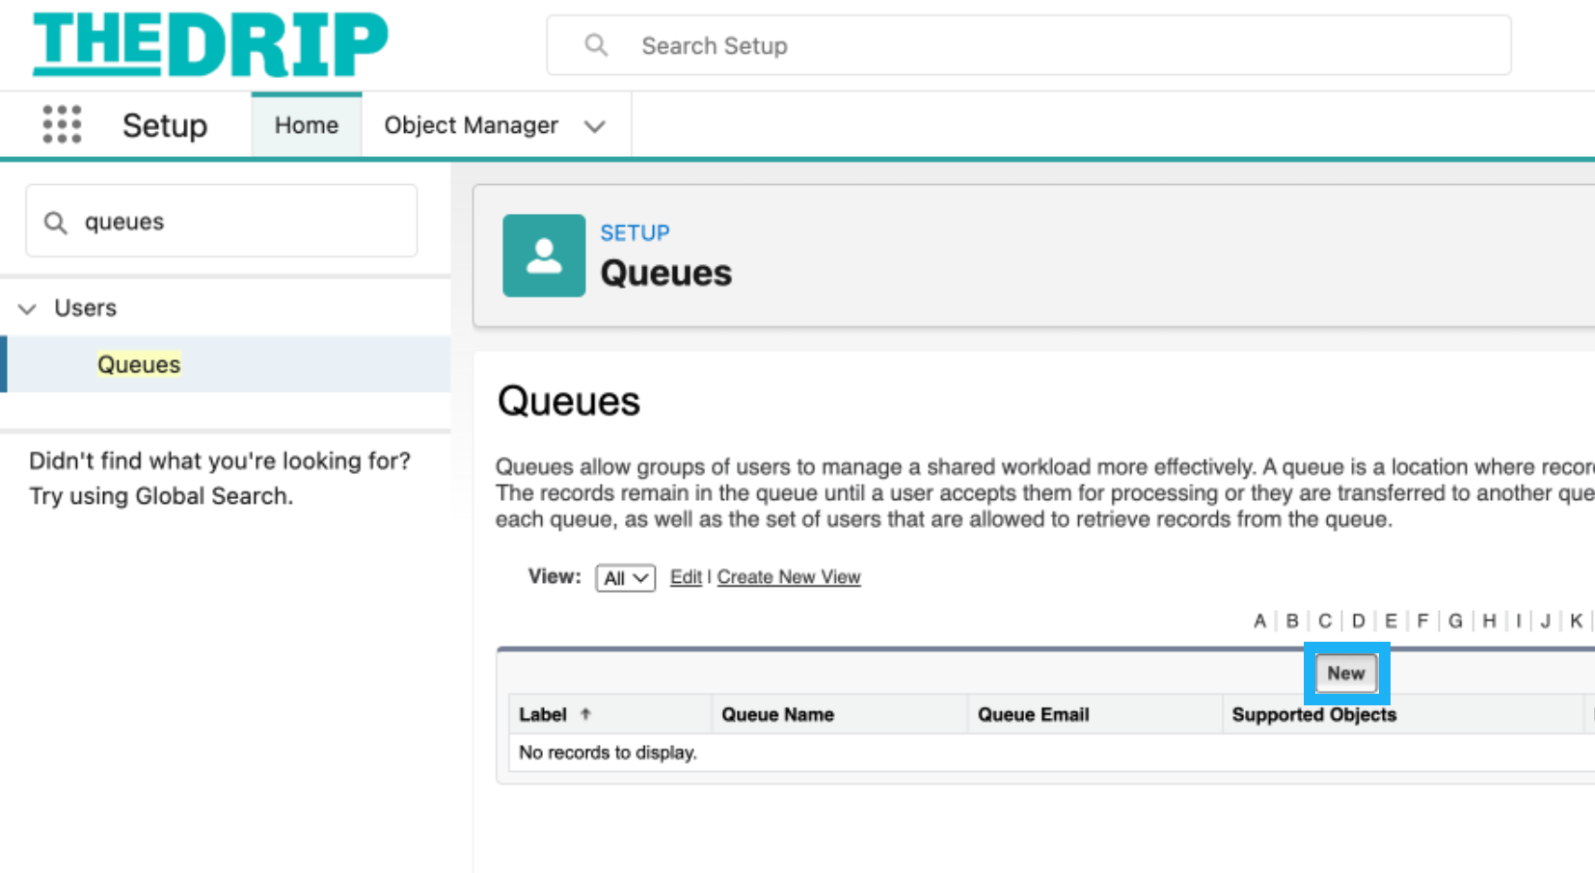Click the magnifier in Search Setup

(596, 45)
